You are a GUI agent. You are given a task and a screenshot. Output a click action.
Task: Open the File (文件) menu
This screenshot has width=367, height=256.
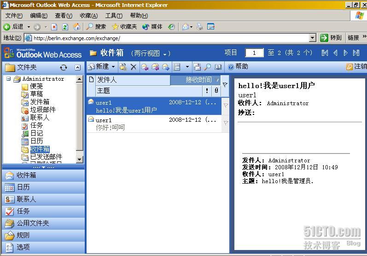tap(14, 16)
